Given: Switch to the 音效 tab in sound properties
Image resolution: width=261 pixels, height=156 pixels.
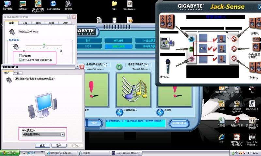Looking at the screenshot, I should point(25,23).
